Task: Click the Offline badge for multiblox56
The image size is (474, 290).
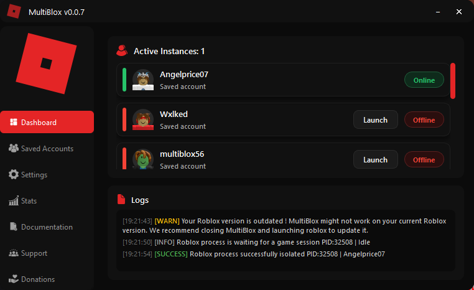Action: tap(424, 159)
